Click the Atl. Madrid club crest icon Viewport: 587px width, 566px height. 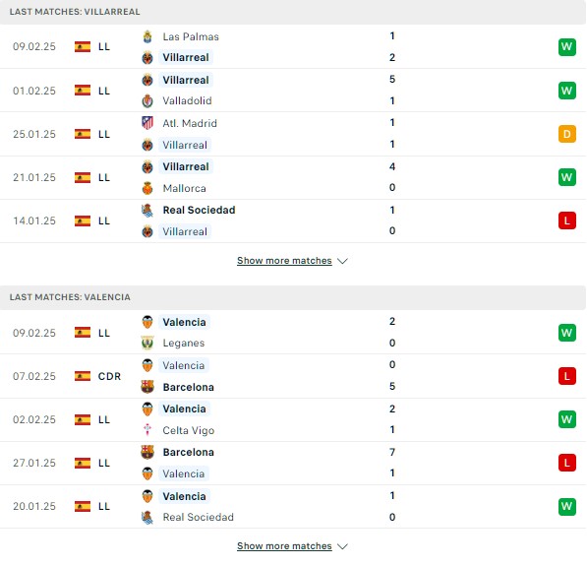[147, 123]
